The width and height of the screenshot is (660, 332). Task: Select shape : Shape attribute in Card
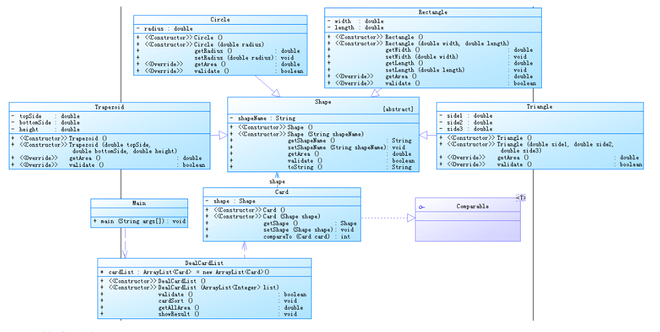point(234,201)
